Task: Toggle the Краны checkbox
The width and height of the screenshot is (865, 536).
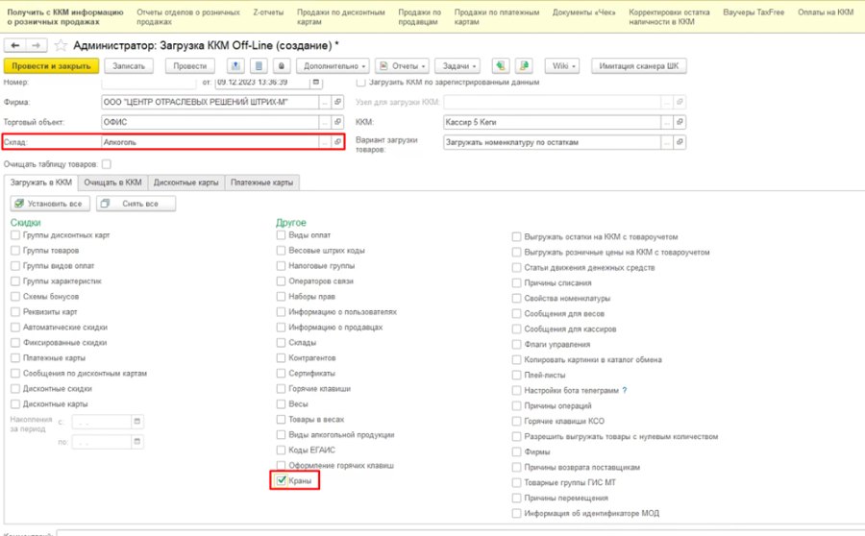Action: click(x=282, y=480)
